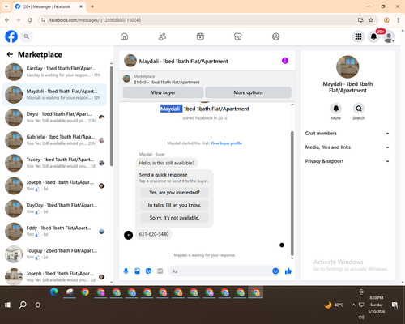Open a new browser tab with plus
The height and width of the screenshot is (324, 405).
pos(92,6)
